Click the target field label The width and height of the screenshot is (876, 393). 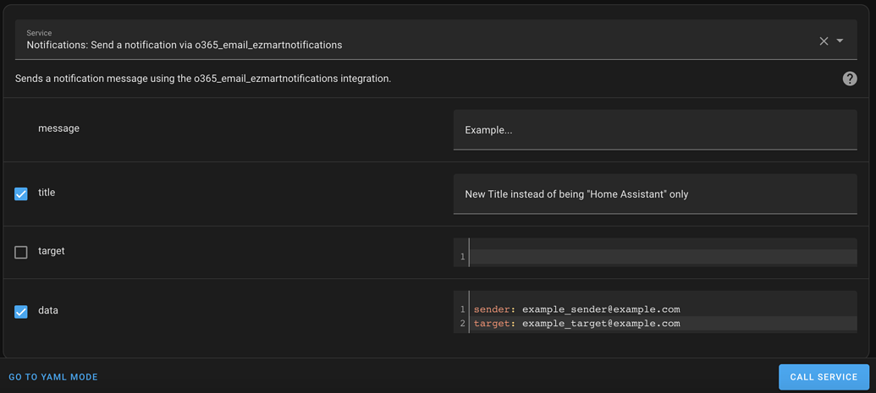coord(52,251)
